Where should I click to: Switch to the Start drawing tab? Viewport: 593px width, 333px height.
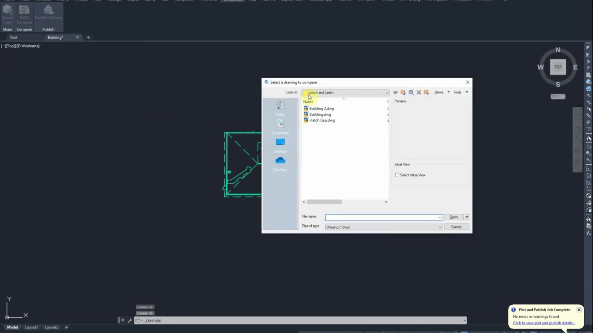click(x=13, y=37)
